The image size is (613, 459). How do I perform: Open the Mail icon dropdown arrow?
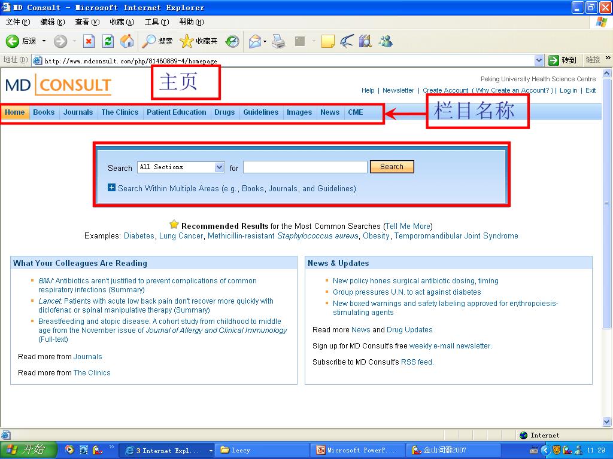265,41
